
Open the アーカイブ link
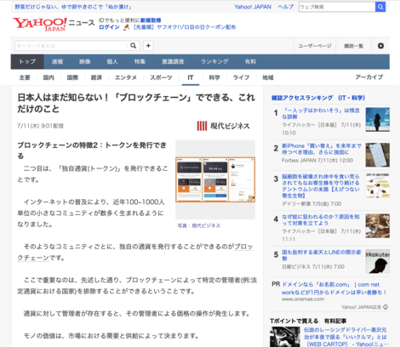click(369, 77)
